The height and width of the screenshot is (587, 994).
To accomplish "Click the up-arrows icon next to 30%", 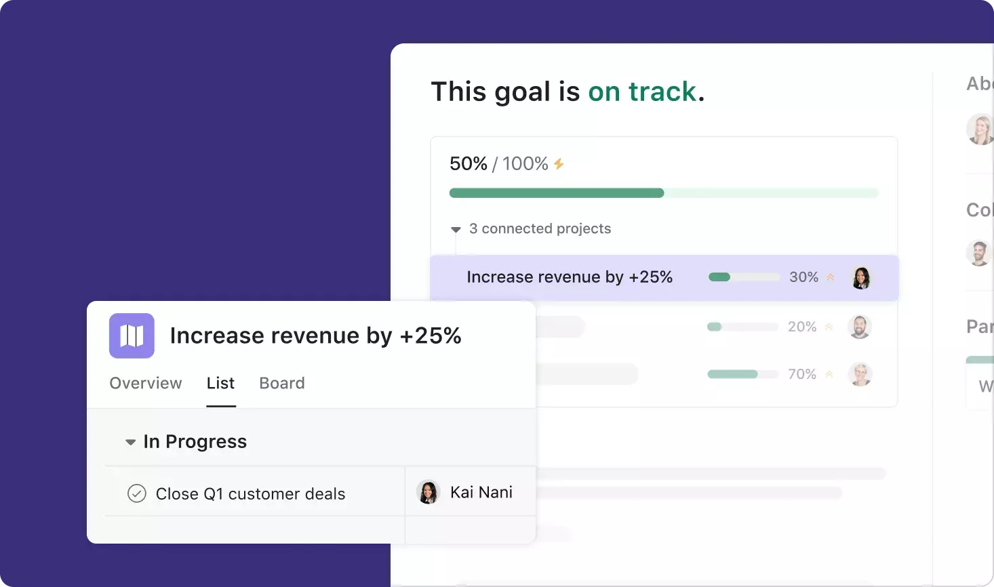I will 830,277.
